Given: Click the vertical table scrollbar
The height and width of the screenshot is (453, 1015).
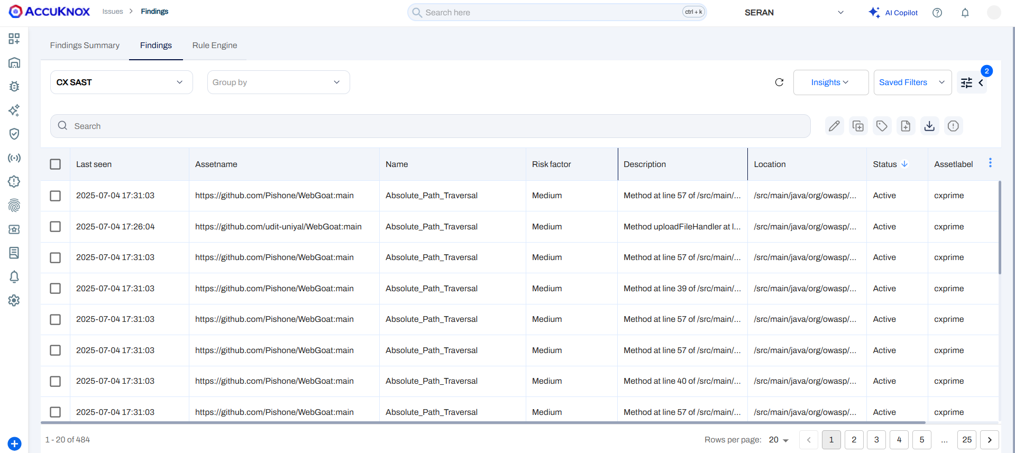Looking at the screenshot, I should click(1000, 227).
